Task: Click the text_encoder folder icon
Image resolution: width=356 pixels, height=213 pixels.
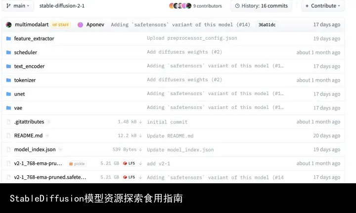Action: pos(8,66)
